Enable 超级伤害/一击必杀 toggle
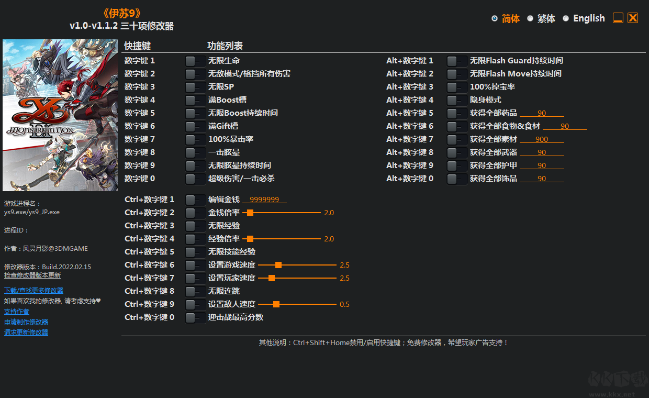 [x=195, y=179]
